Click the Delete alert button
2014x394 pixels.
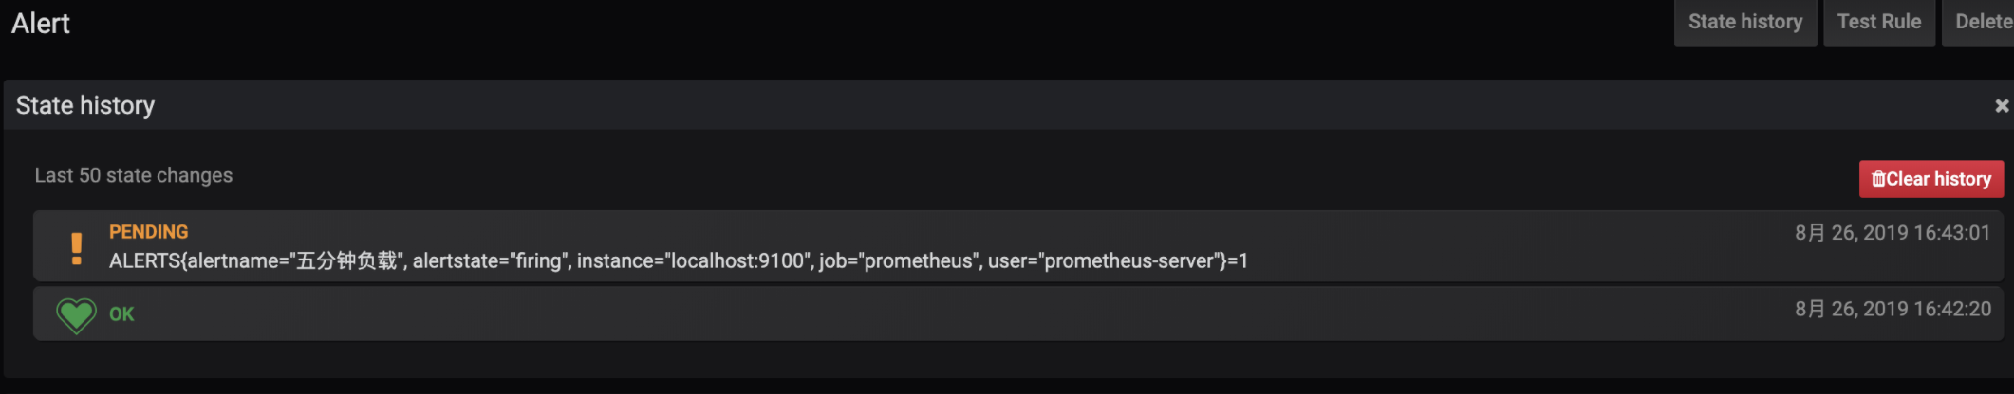(x=1982, y=22)
